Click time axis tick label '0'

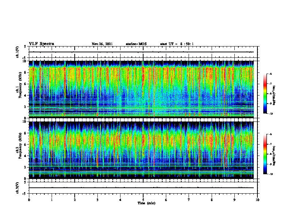click(29, 200)
